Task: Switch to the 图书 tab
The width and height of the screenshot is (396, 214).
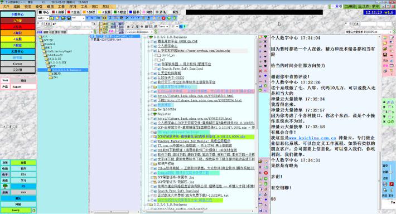Action: (x=134, y=12)
